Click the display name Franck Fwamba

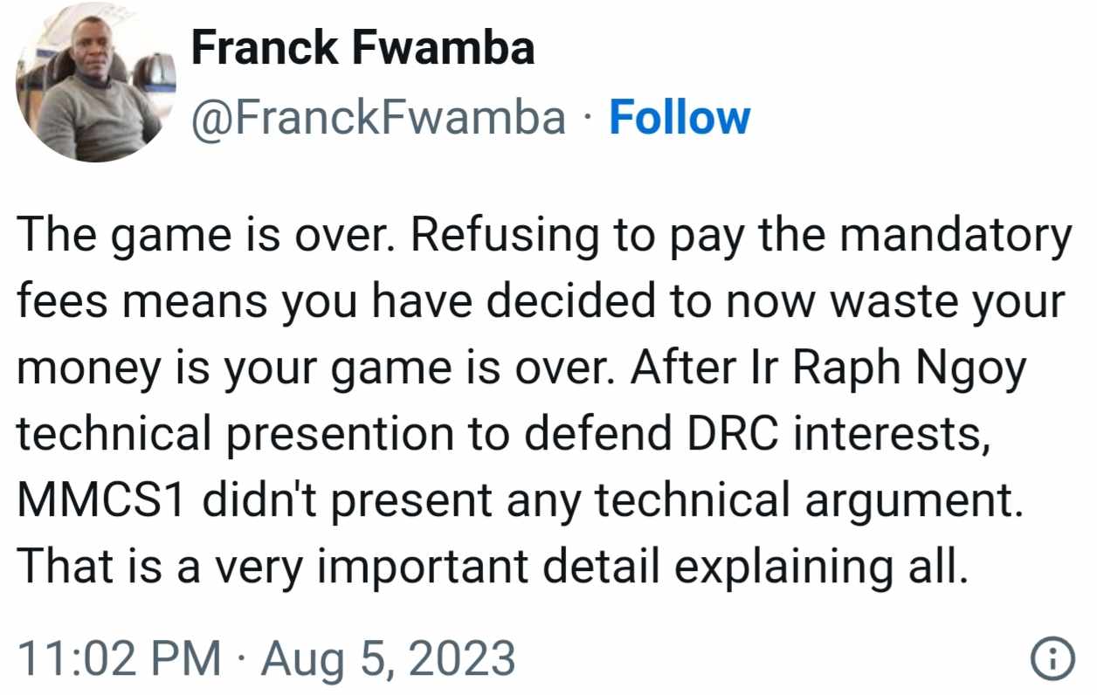(x=362, y=48)
